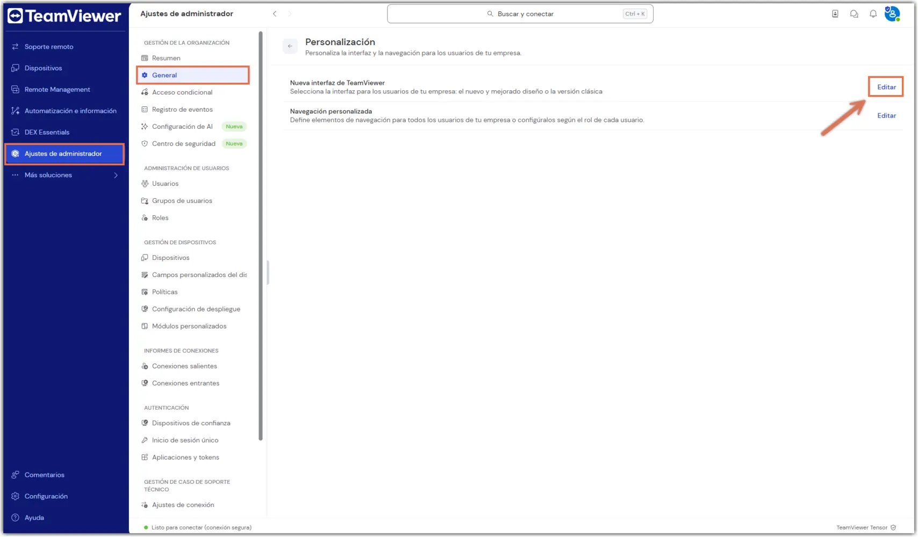Click the DEX Essentials icon
This screenshot has width=918, height=537.
15,132
